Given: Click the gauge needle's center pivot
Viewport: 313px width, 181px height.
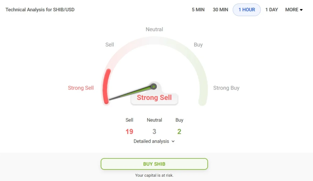Looking at the screenshot, I should 154,87.
